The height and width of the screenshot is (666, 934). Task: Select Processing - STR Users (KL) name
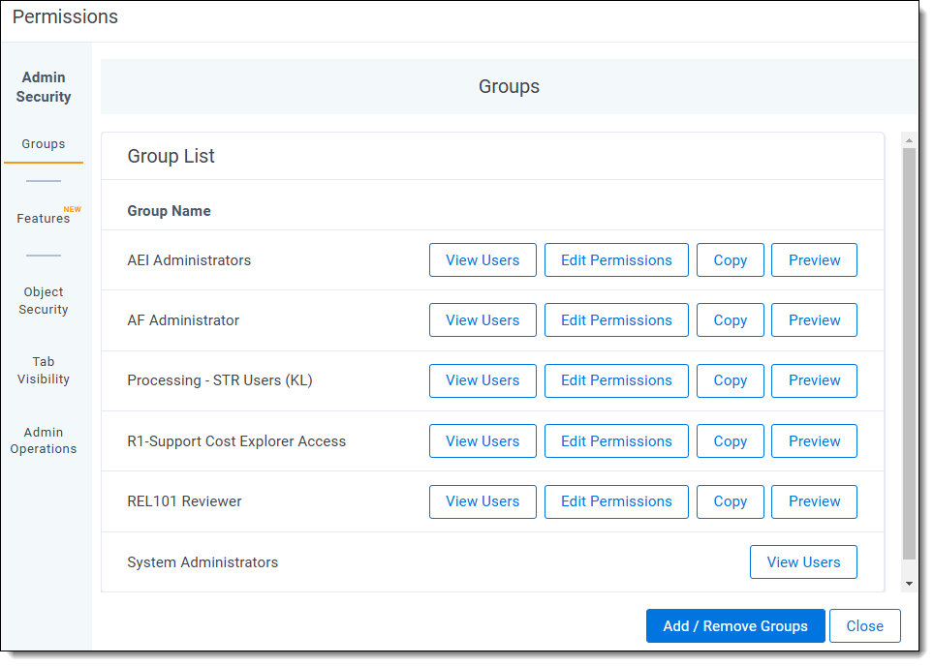coord(220,380)
